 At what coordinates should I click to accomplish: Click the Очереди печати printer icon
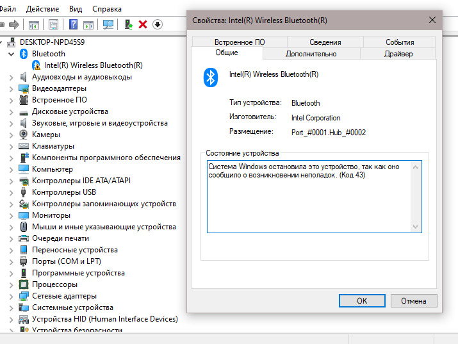coord(24,238)
